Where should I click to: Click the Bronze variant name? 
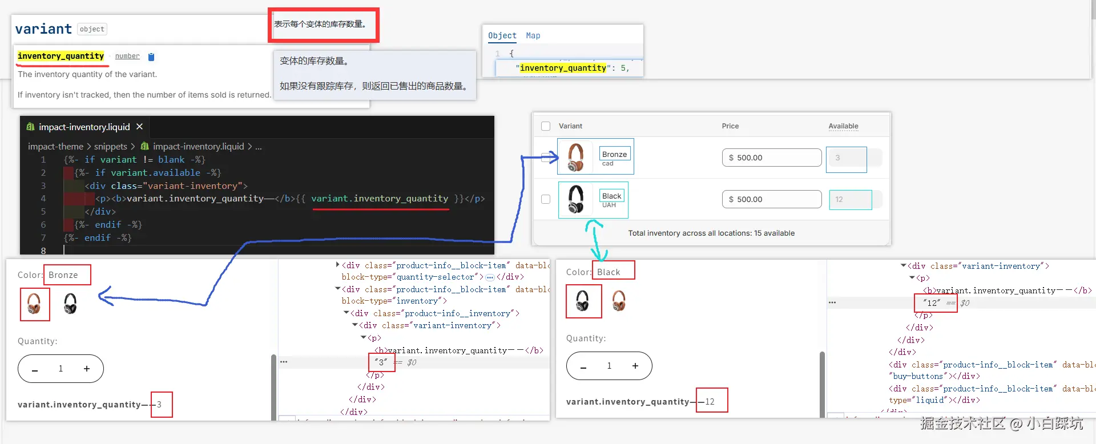pos(614,154)
